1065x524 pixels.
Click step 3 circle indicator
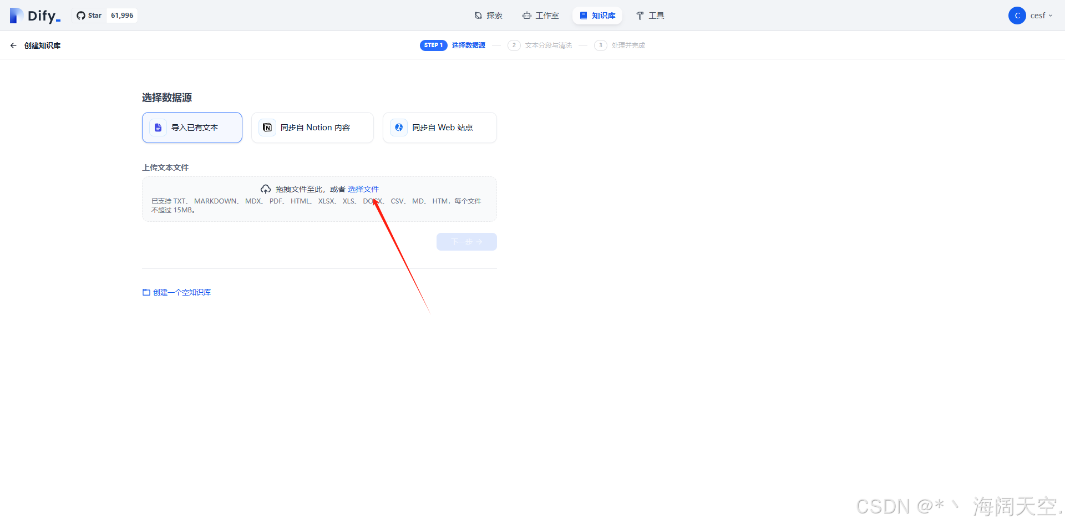pos(600,45)
